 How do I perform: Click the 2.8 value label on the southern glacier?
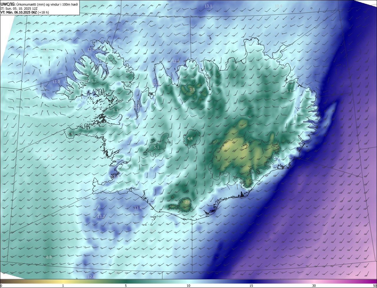[188, 202]
